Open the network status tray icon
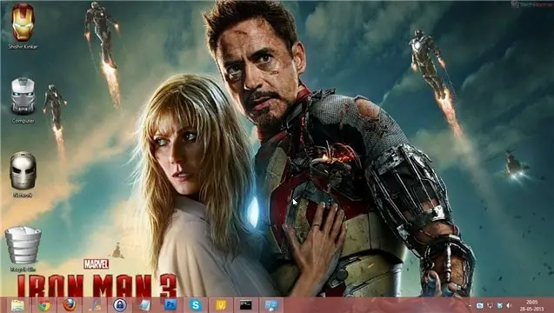Image resolution: width=554 pixels, height=313 pixels. tap(499, 305)
